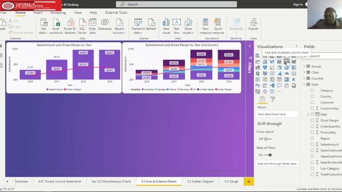Open the View ribbon tab

[77, 13]
